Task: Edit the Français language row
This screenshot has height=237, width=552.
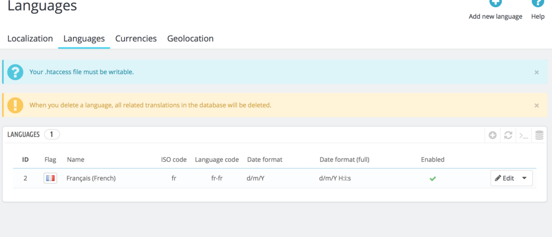Action: click(x=505, y=178)
